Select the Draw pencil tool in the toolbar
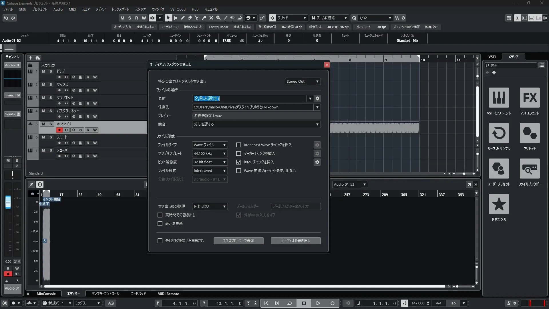The height and width of the screenshot is (309, 549). [182, 18]
